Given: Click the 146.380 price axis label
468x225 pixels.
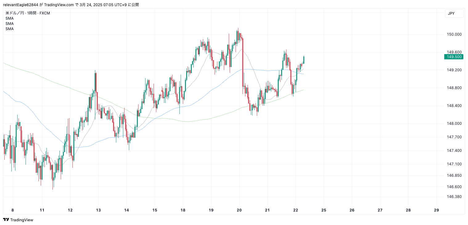Looking at the screenshot, I should tap(454, 197).
